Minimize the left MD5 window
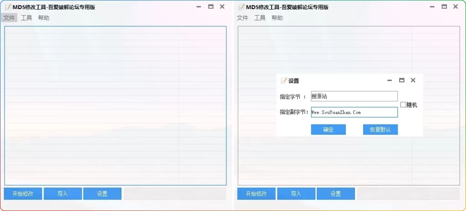466x211 pixels. pos(199,6)
